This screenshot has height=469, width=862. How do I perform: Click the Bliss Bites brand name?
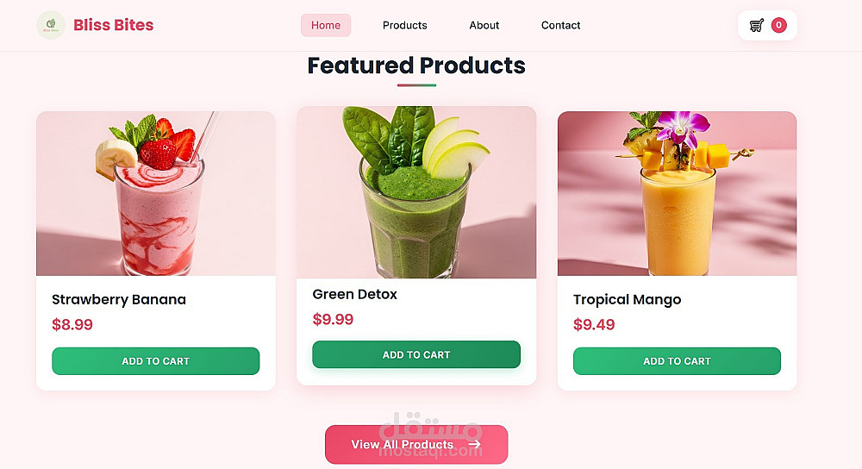[x=113, y=25]
